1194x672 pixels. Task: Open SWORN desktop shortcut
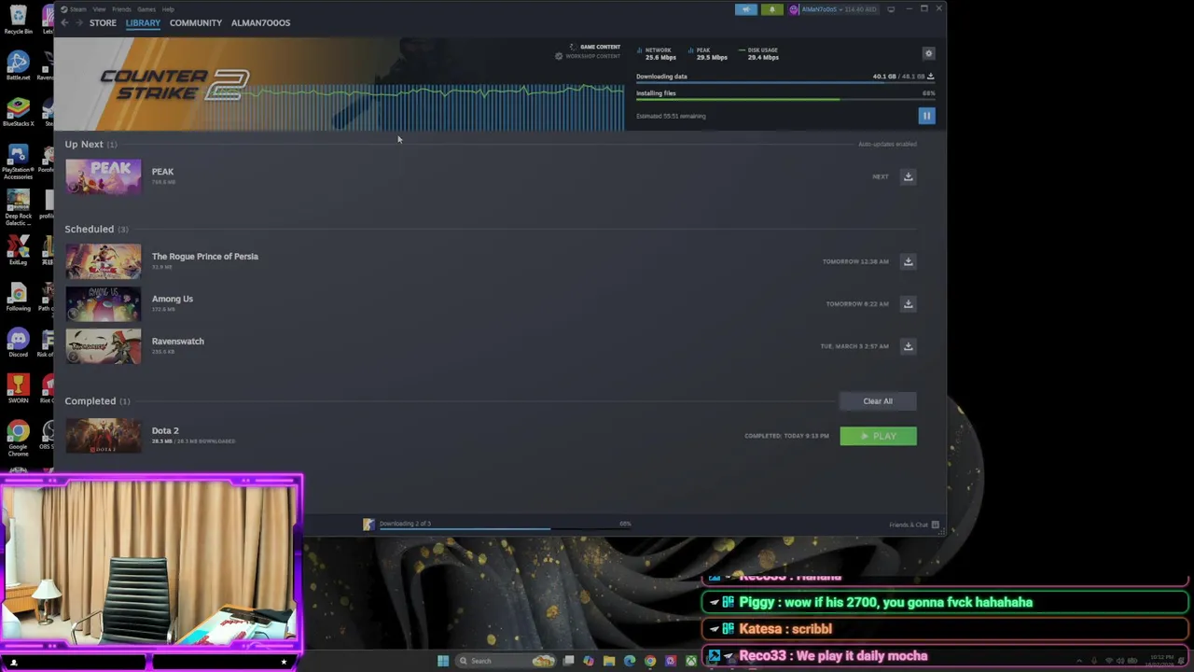click(18, 388)
